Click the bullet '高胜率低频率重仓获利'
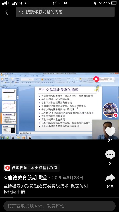The height and width of the screenshot is (212, 119). (53, 120)
